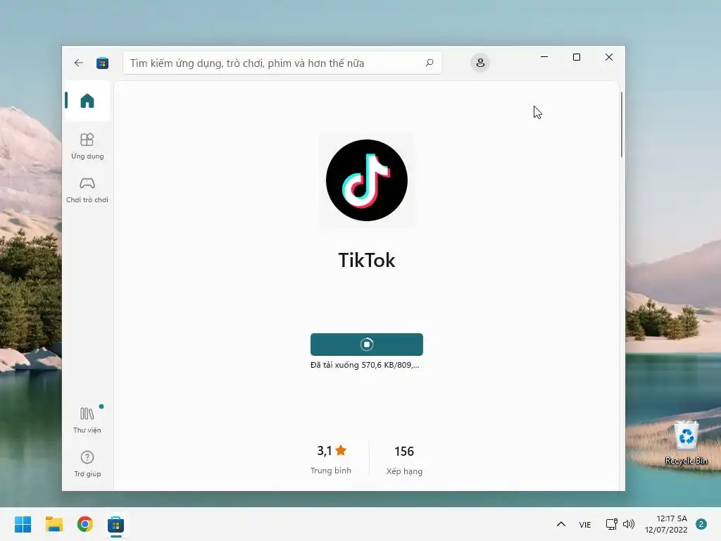Launch Google Chrome from the taskbar

point(84,524)
